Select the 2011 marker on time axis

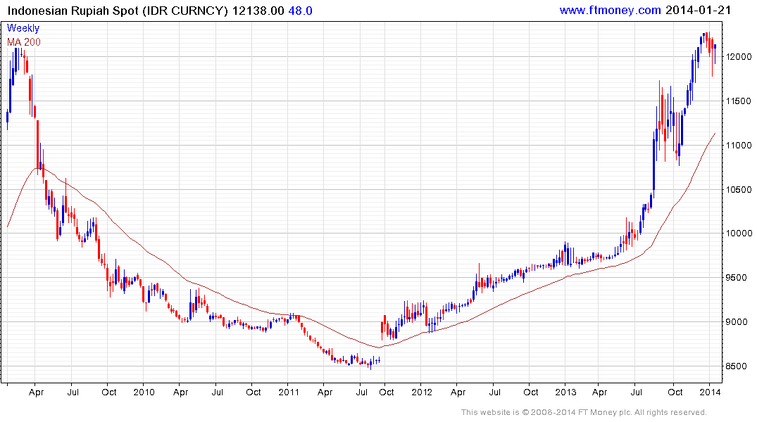289,392
